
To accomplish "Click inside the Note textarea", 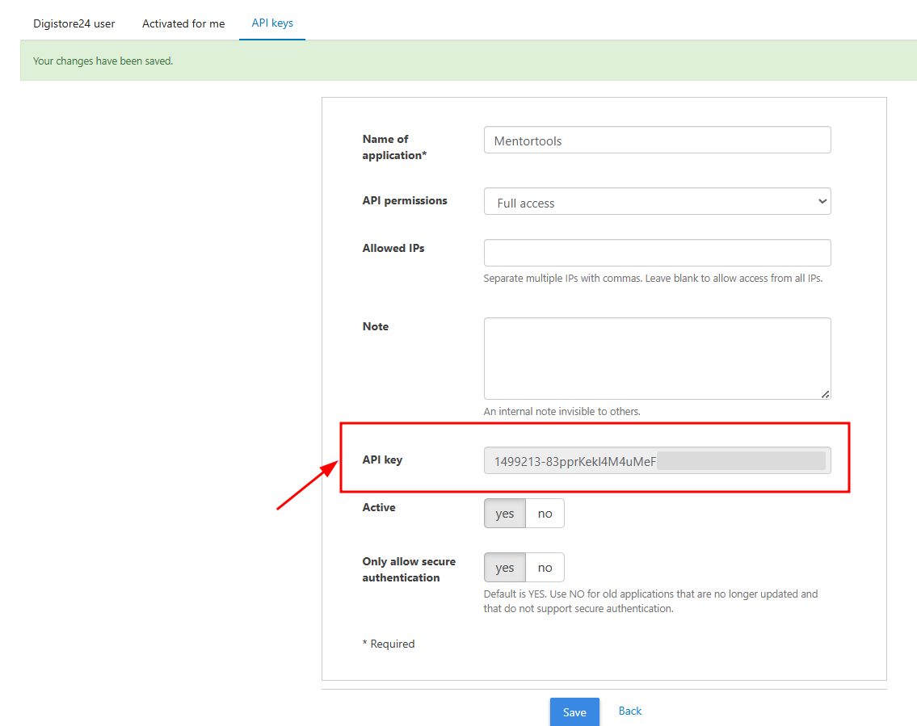I will click(657, 359).
